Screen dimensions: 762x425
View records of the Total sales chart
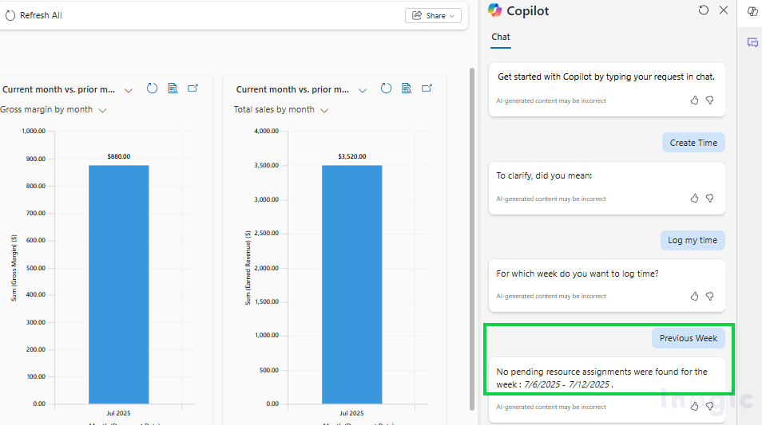tap(407, 89)
